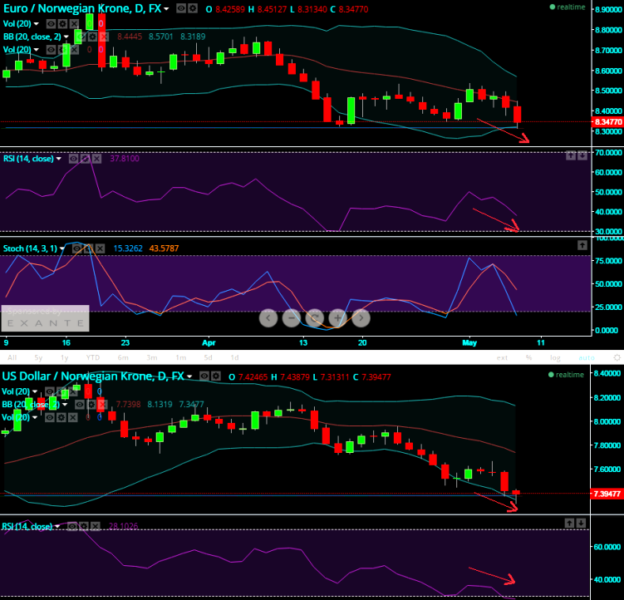Remove first Vol (20) indicator from Euro chart
Screen dimensions: 624x600
(74, 24)
